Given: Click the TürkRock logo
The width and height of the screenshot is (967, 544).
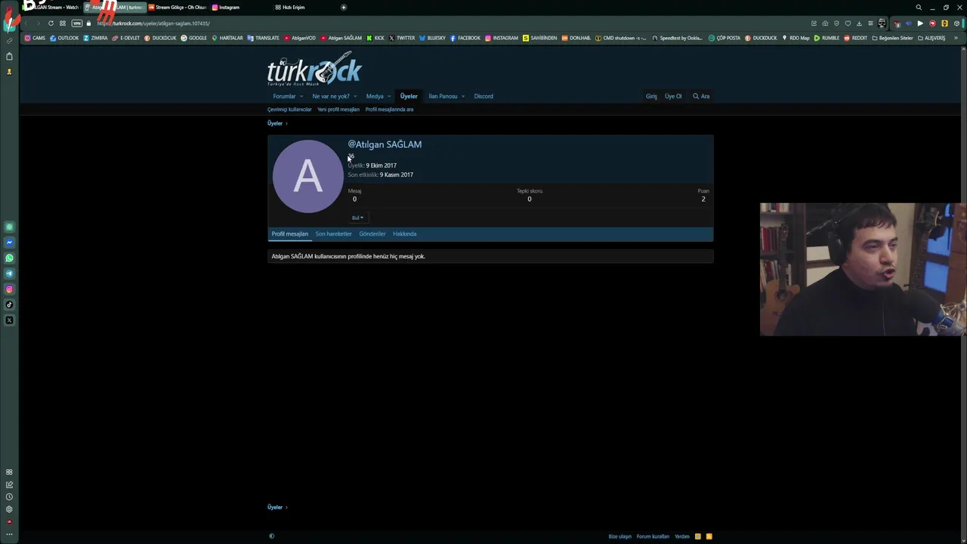Looking at the screenshot, I should pos(314,70).
